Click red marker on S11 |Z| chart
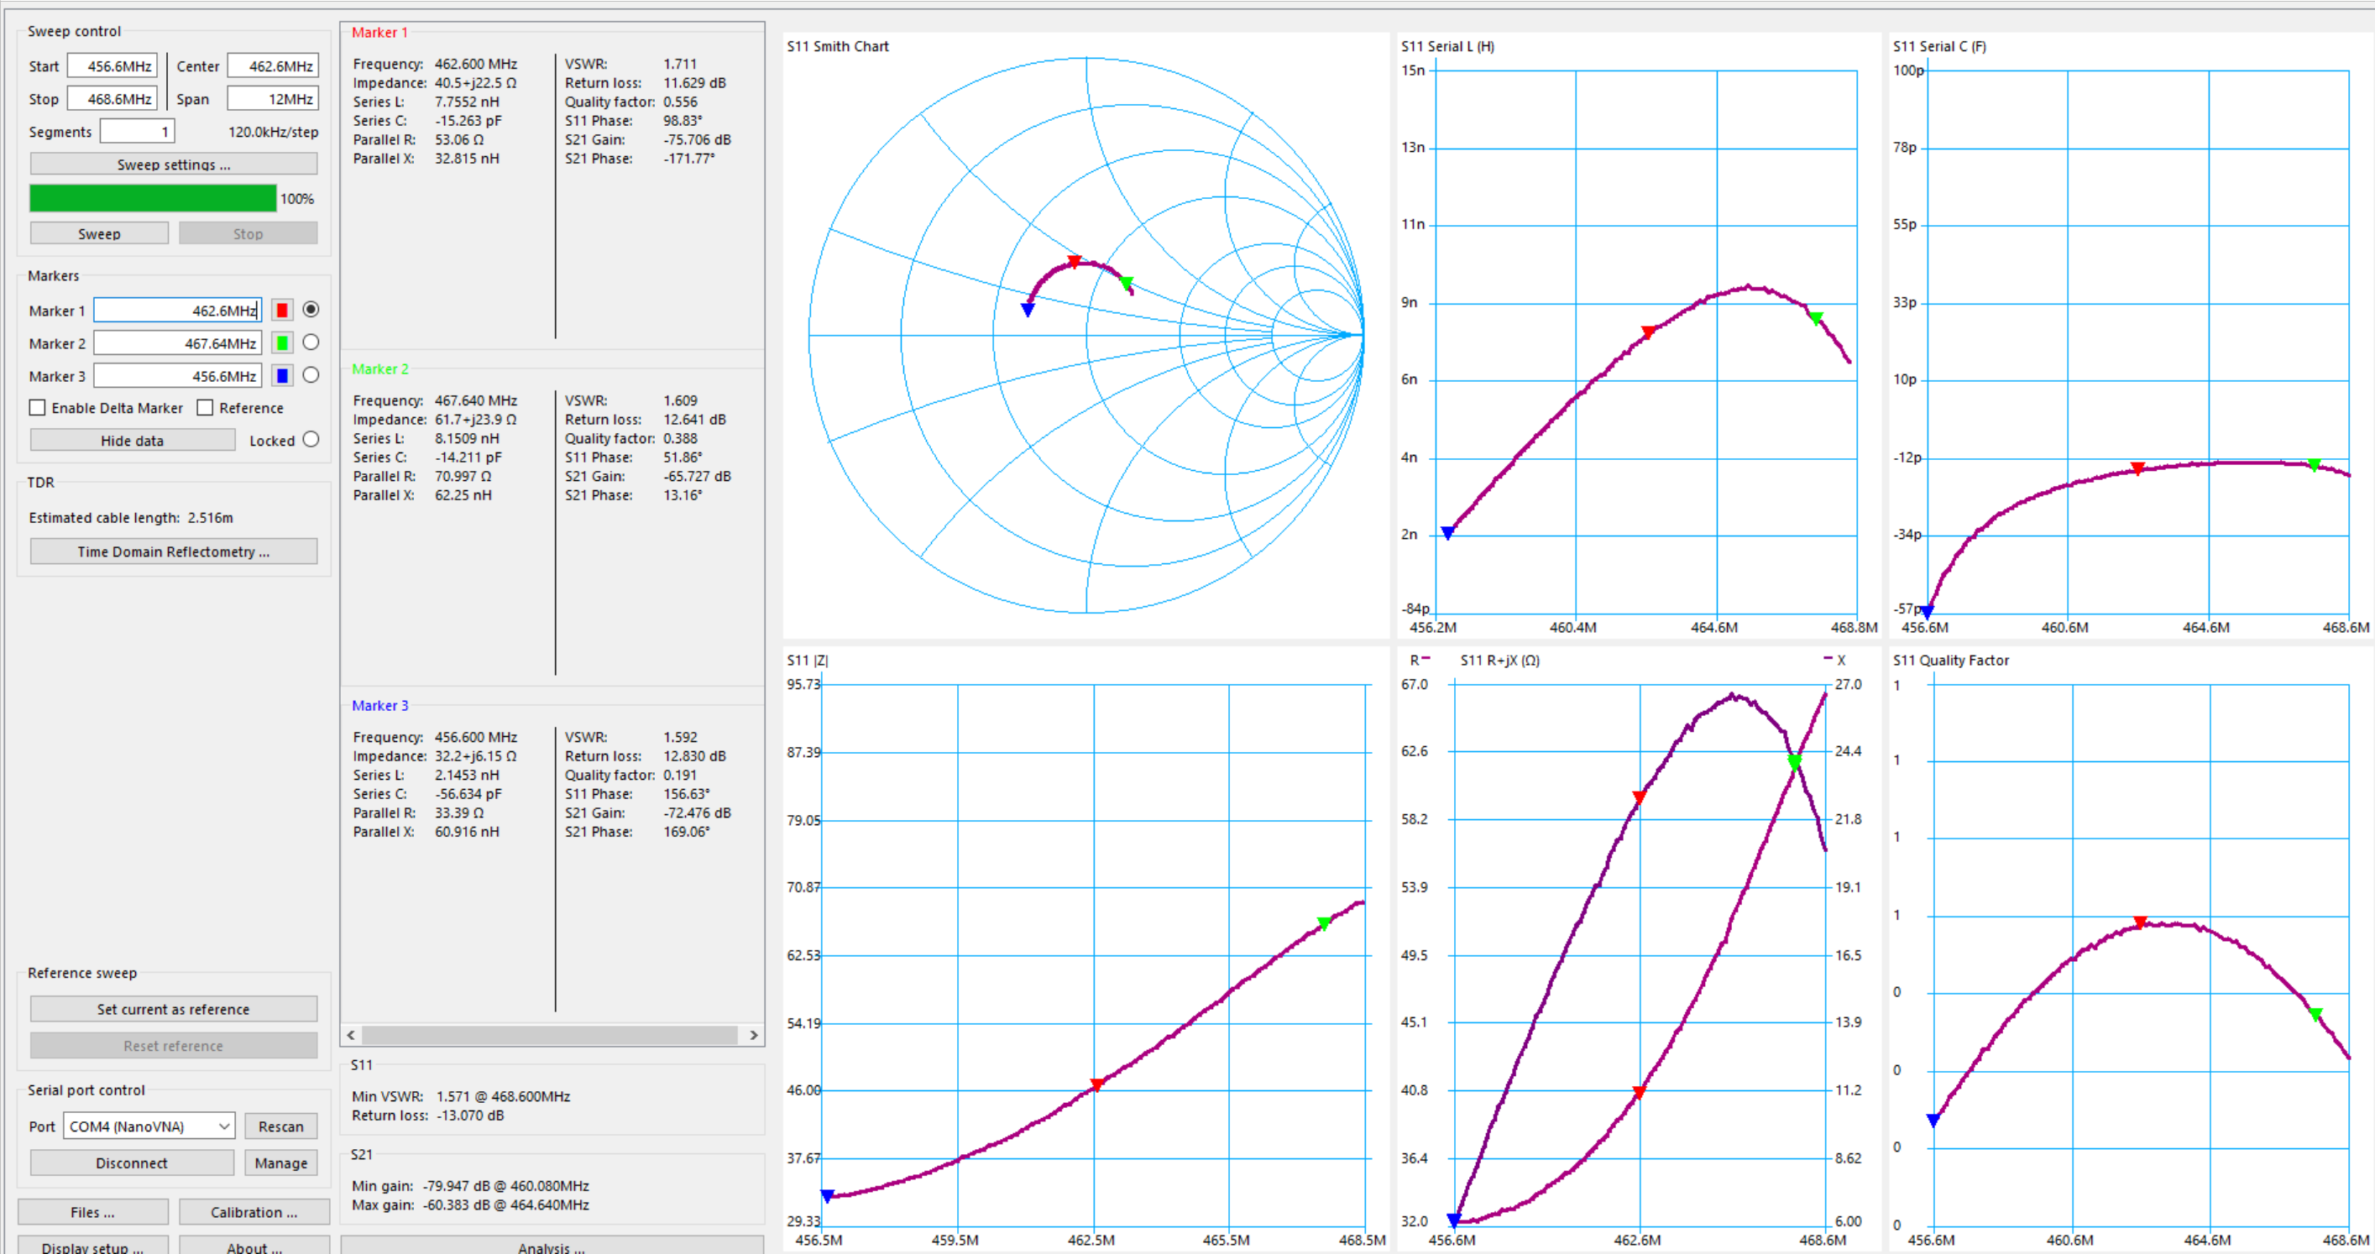2375x1254 pixels. pos(1097,1084)
